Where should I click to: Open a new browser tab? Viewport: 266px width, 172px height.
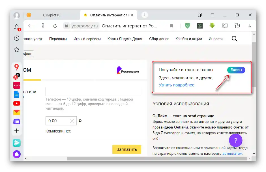[145, 15]
